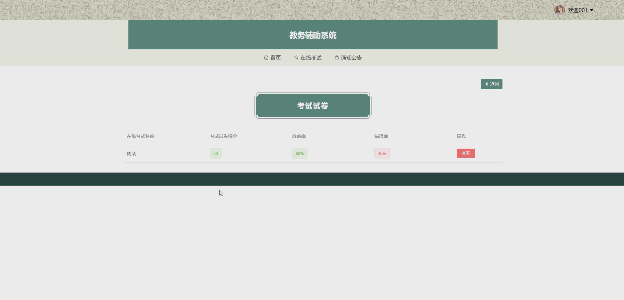624x300 pixels.
Task: Click the user avatar photo in top bar
Action: pos(560,10)
